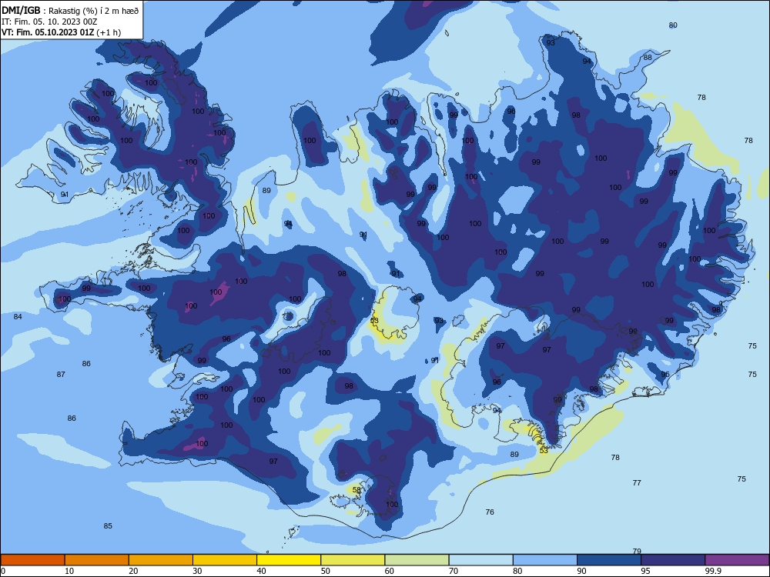
Task: Choose the 30–40 golden legend swatch
Action: (224, 560)
